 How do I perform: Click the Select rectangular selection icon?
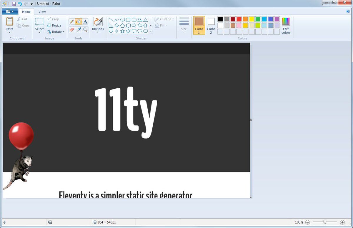point(40,22)
